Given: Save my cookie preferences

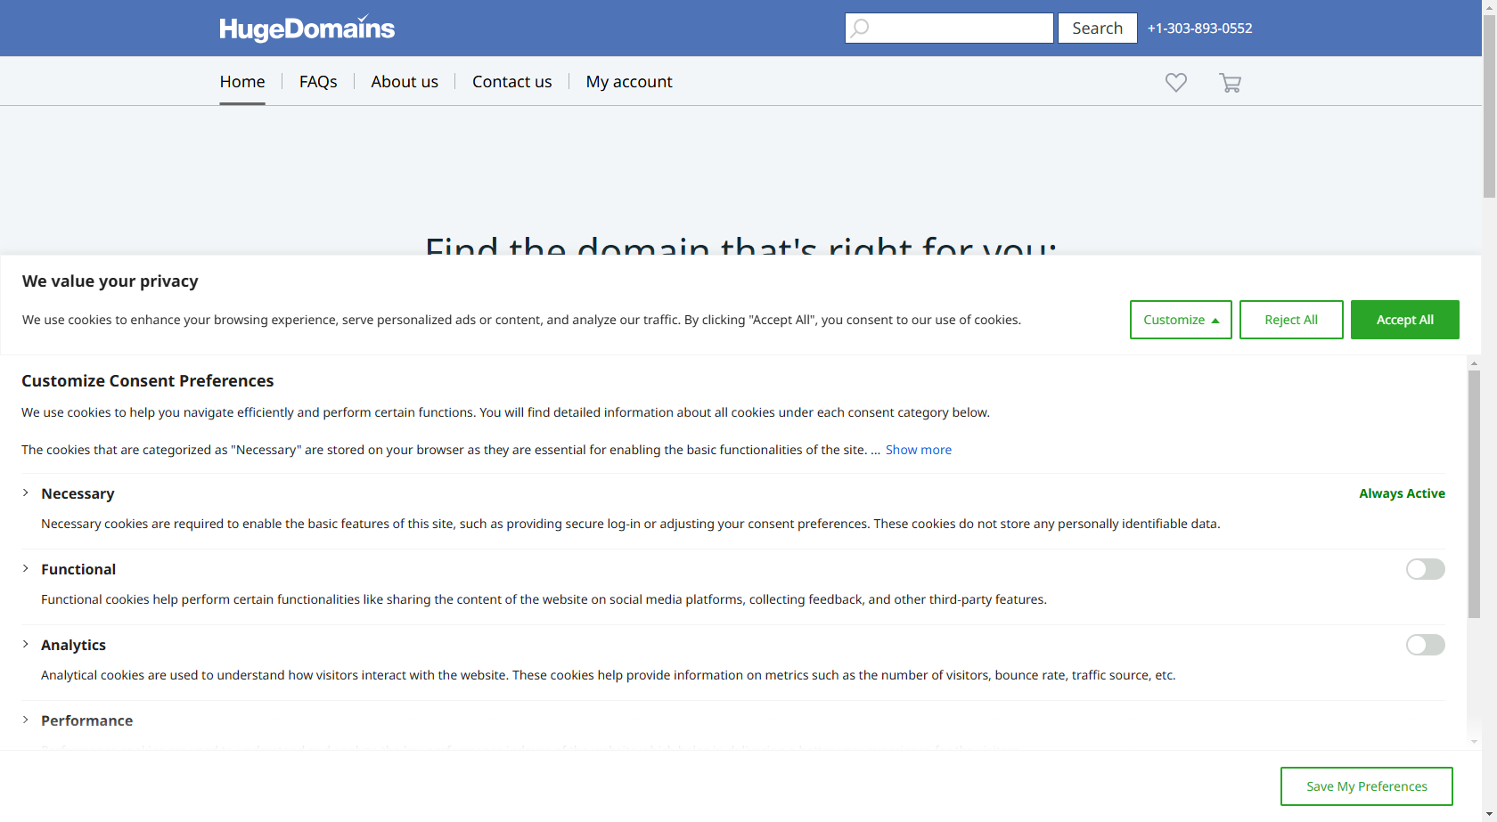Looking at the screenshot, I should 1366,786.
